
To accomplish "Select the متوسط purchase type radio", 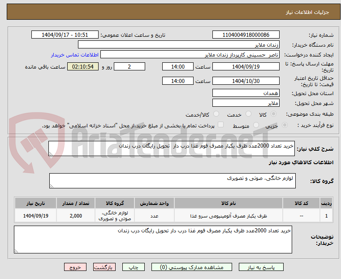I will 256,125.
